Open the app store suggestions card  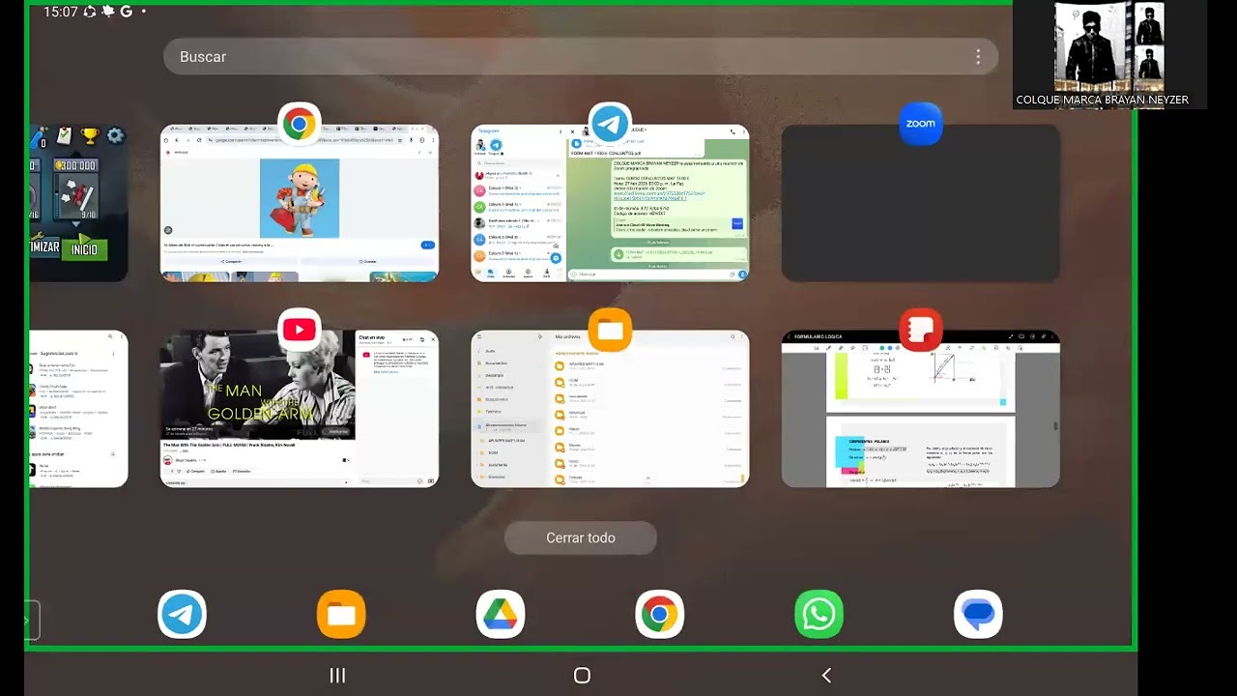(x=78, y=409)
